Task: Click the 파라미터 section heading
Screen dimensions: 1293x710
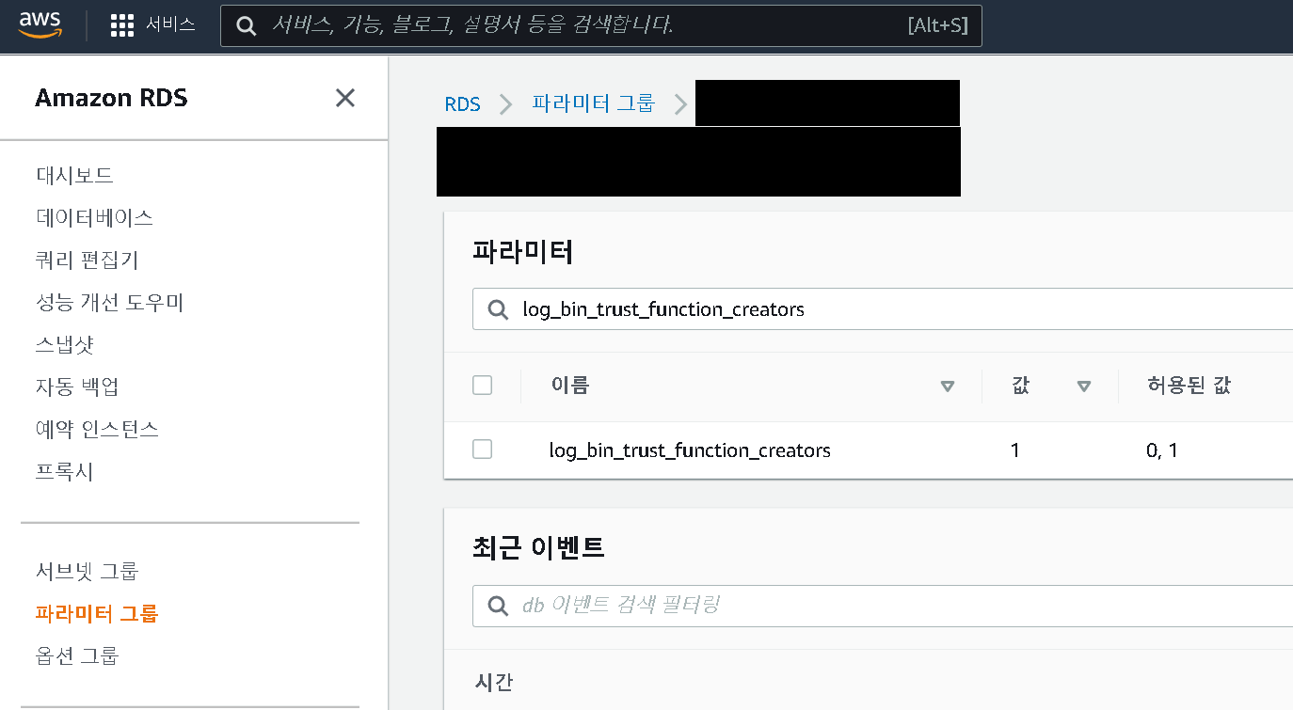Action: pos(523,251)
